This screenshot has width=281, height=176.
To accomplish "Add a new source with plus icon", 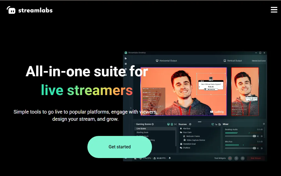I will 190,124.
